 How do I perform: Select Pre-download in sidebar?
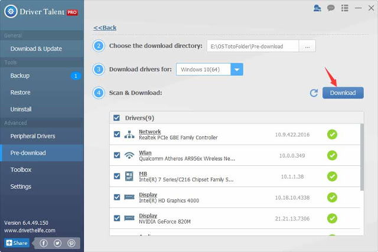[42, 153]
